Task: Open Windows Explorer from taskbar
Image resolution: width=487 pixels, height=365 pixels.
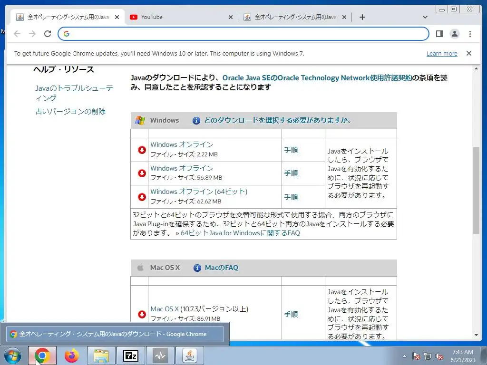Action: click(x=101, y=355)
